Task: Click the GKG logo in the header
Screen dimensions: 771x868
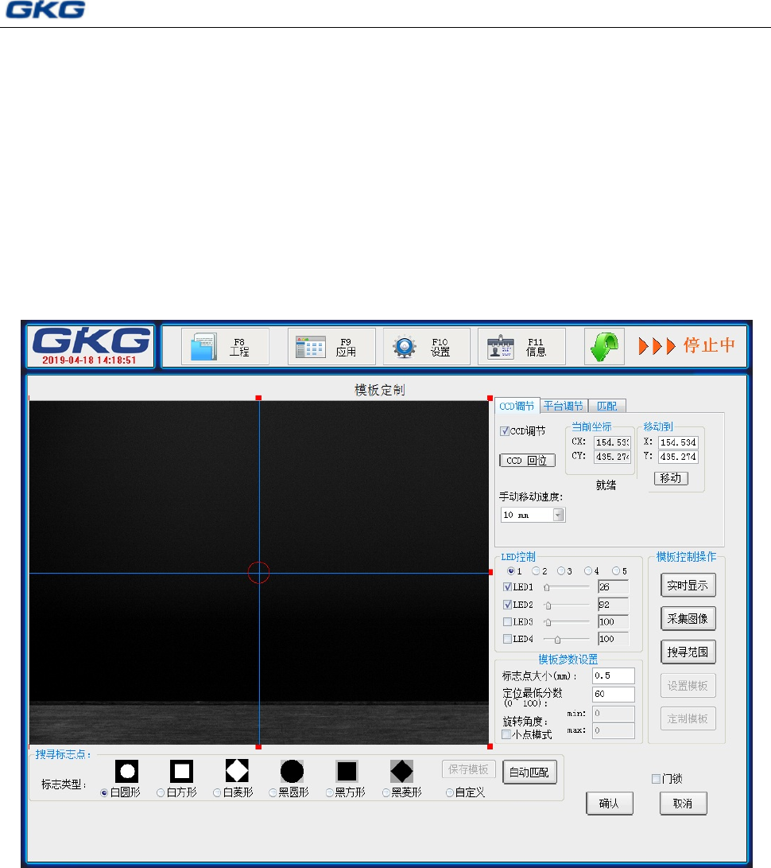Action: pos(92,341)
